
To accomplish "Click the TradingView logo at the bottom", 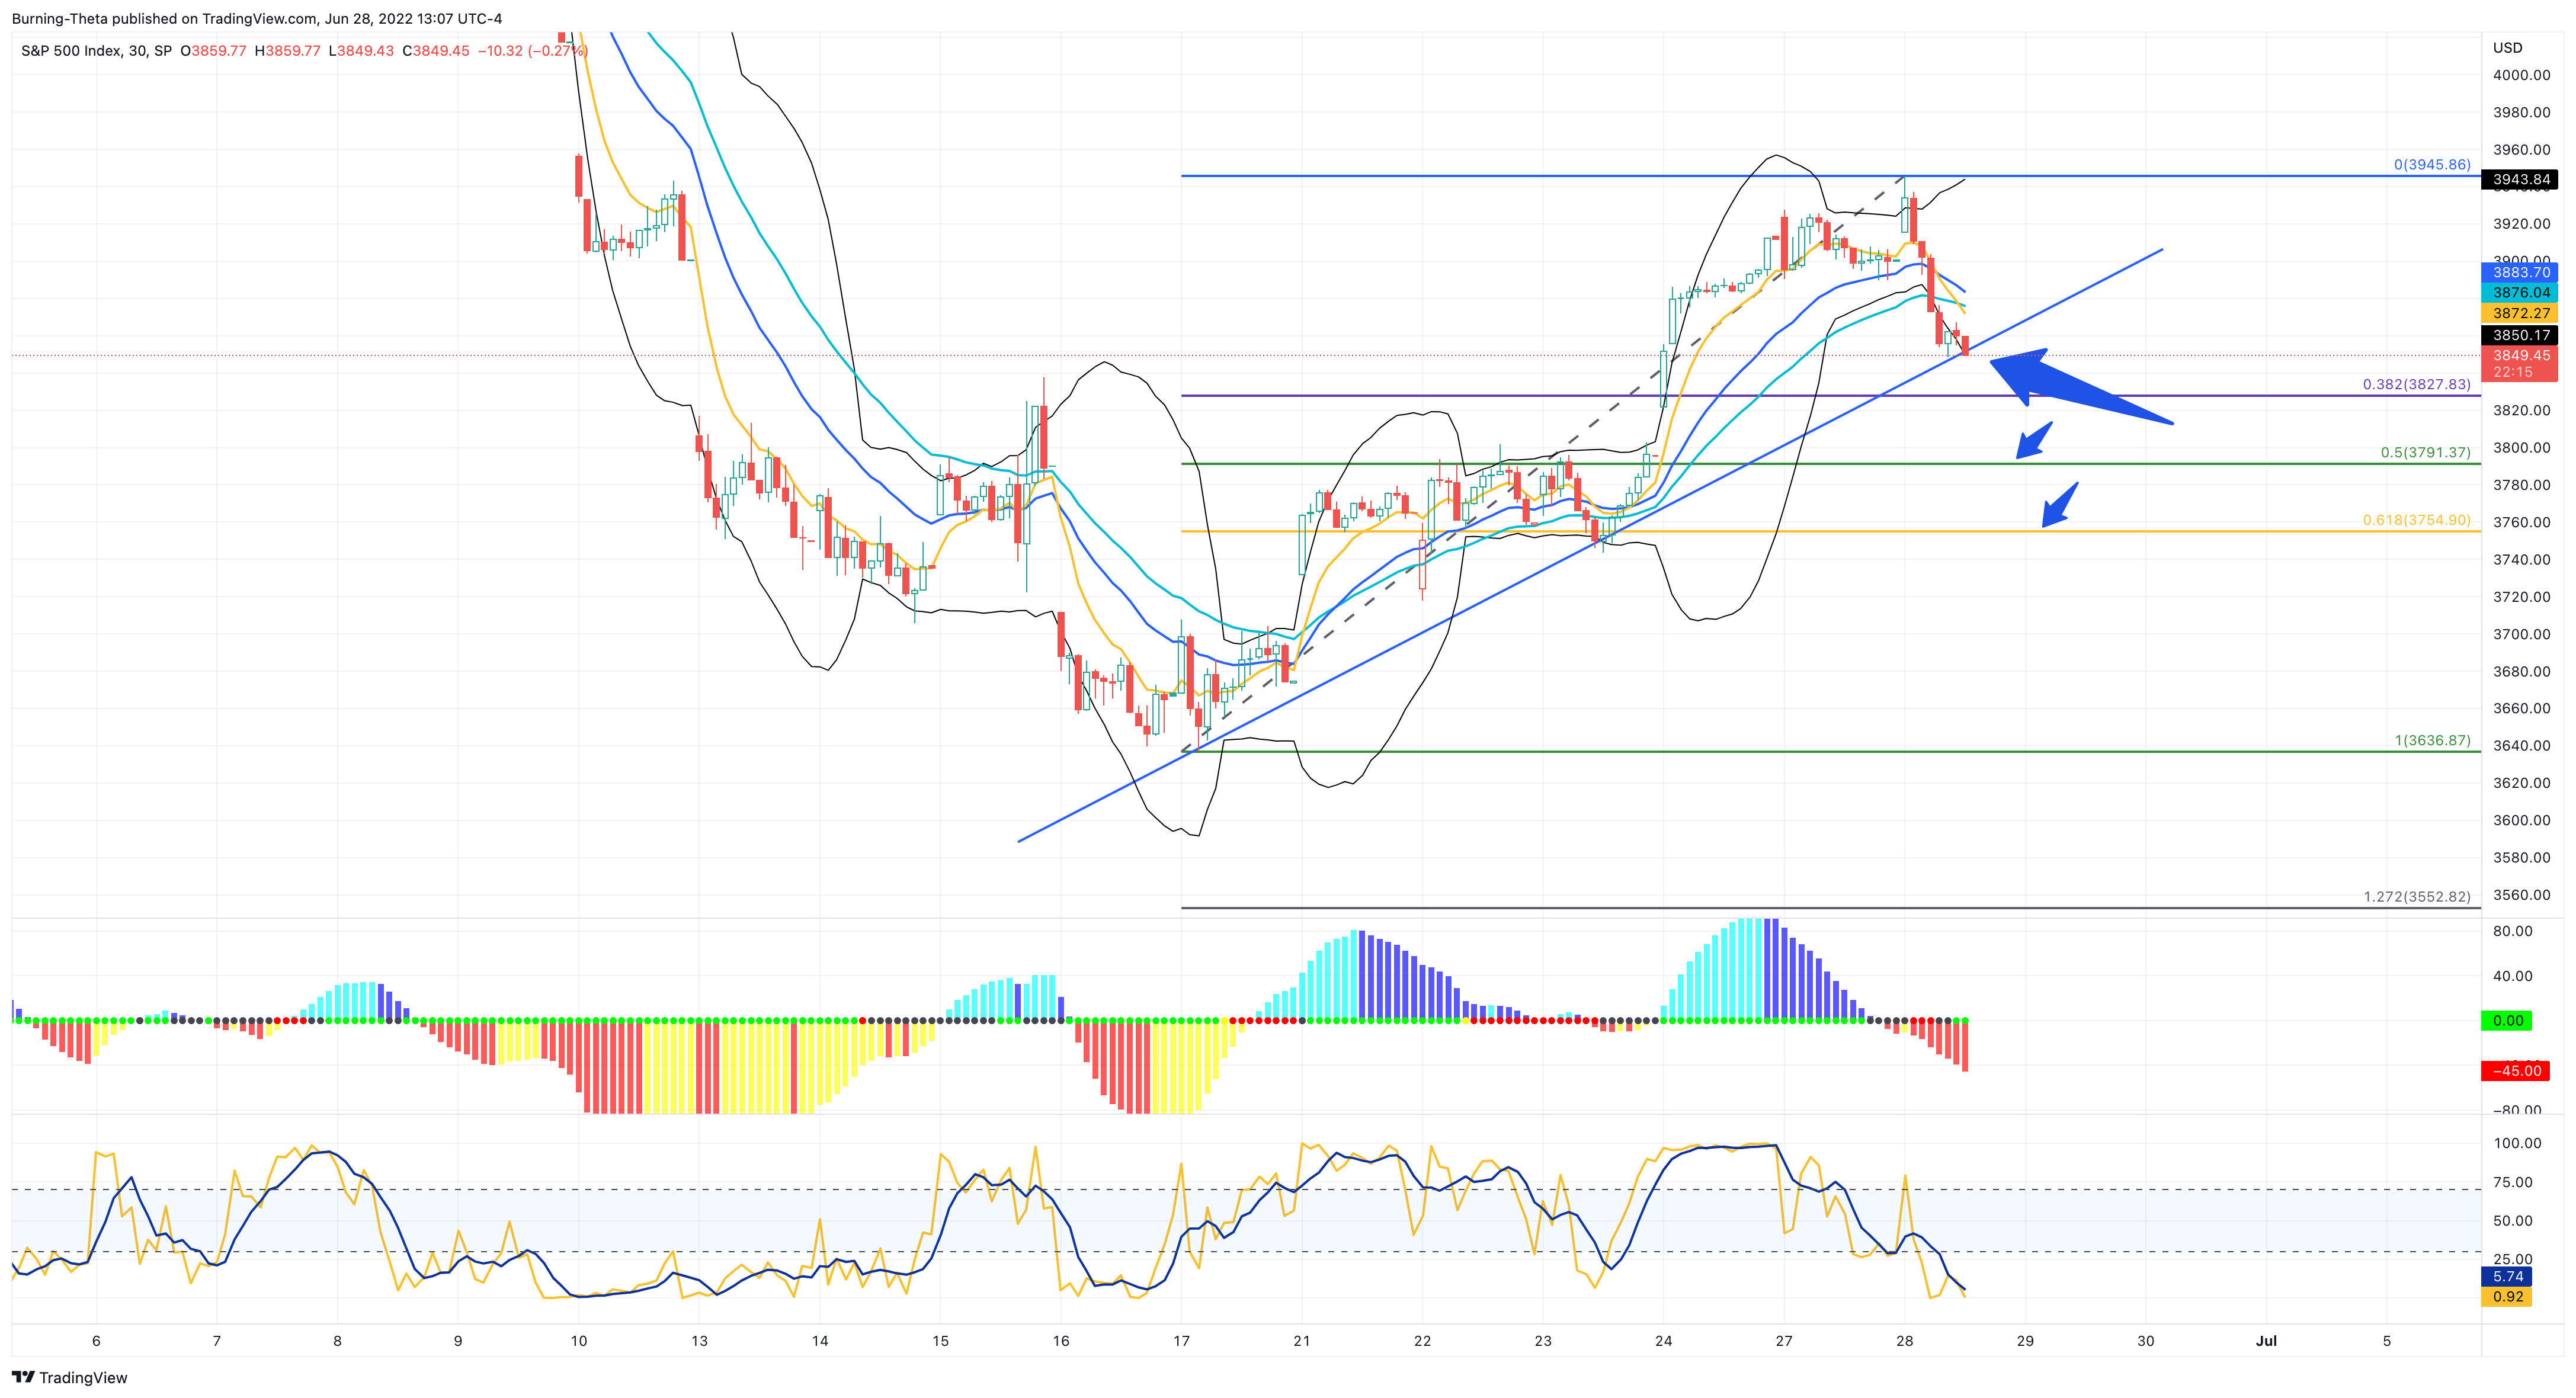I will pyautogui.click(x=70, y=1377).
